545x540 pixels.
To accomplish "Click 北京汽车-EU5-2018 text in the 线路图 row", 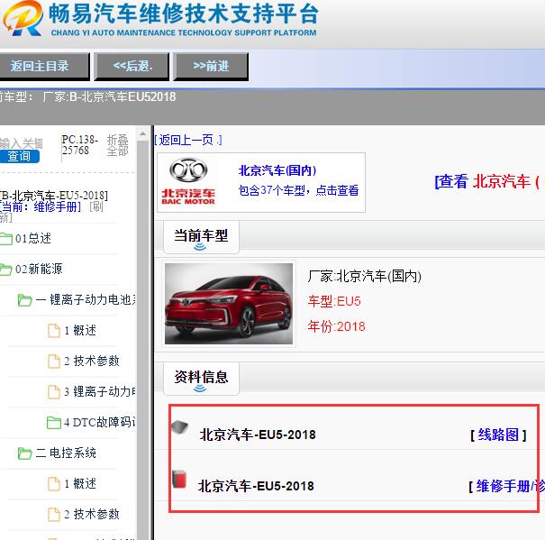I will (258, 435).
